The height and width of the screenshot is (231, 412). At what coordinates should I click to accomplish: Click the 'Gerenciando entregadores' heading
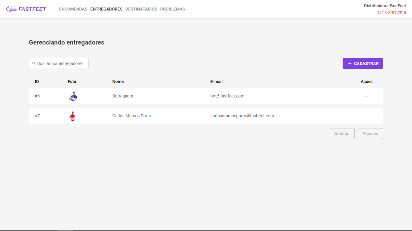pyautogui.click(x=67, y=42)
